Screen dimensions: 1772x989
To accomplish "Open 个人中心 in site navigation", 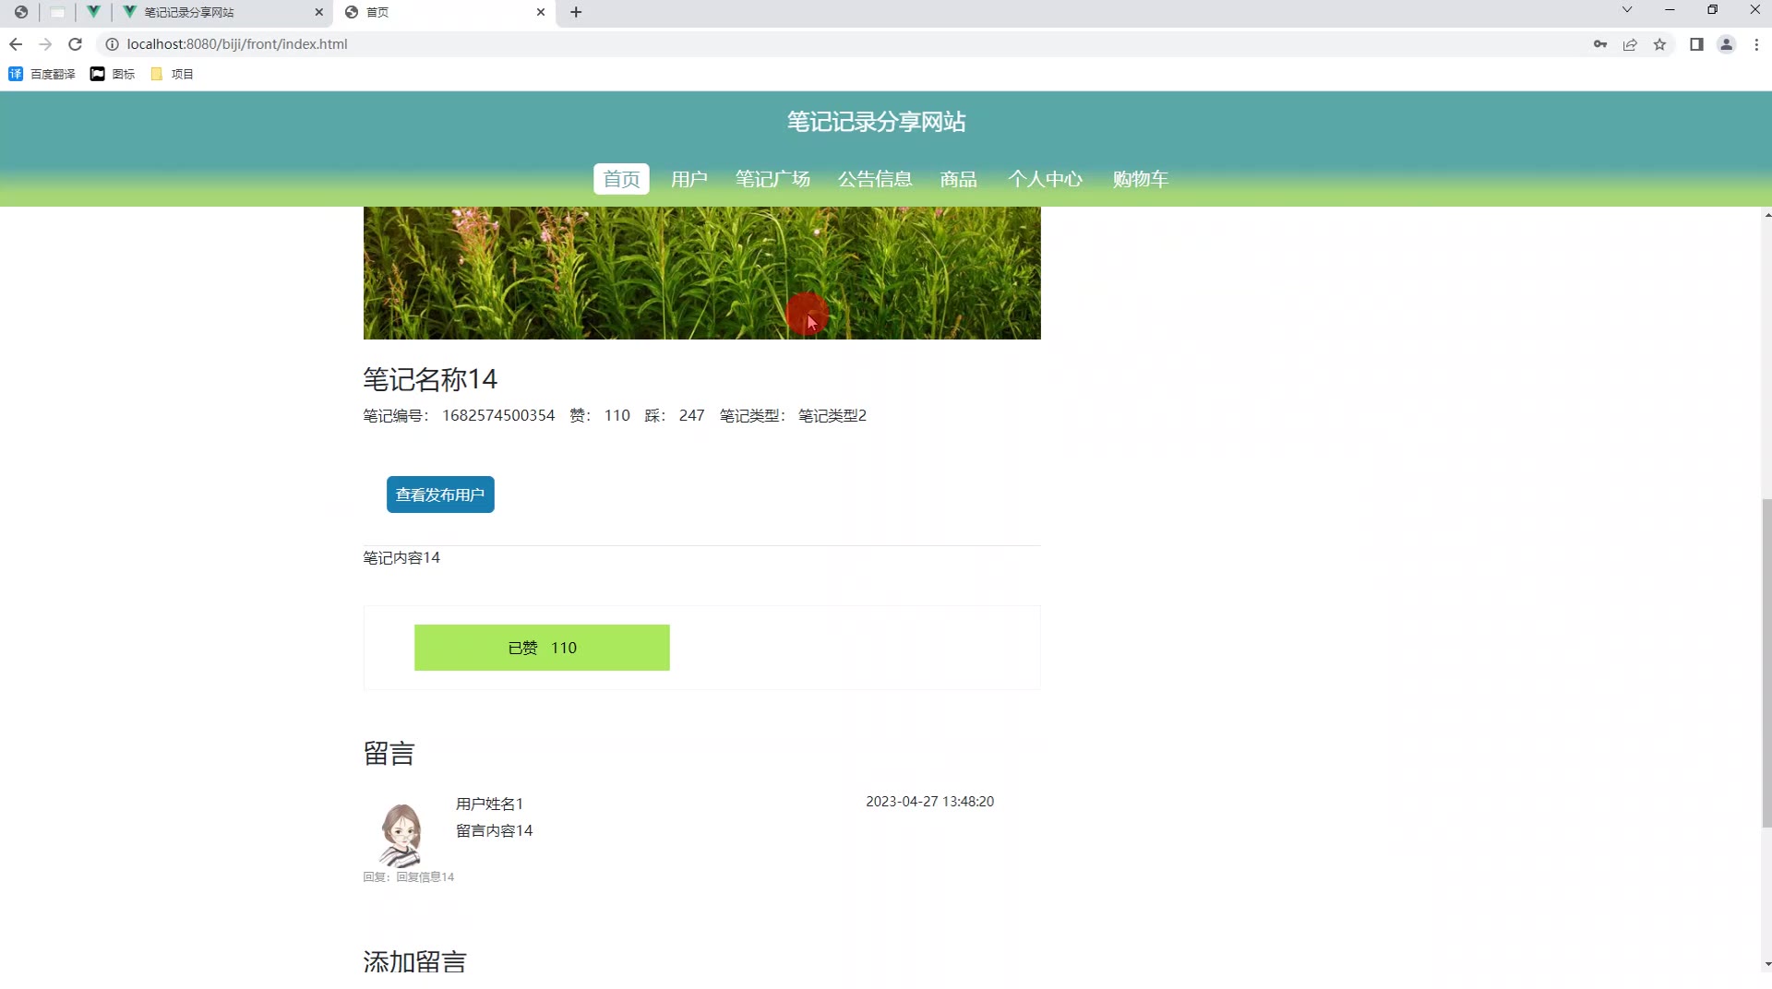I will click(x=1045, y=179).
